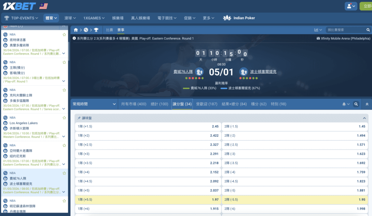Screen dimensions: 372x216
Task: Open the 體育 sports menu
Action: (x=51, y=18)
